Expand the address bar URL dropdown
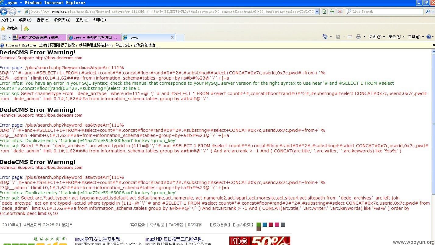Image resolution: width=435 pixels, height=245 pixels. pyautogui.click(x=317, y=12)
